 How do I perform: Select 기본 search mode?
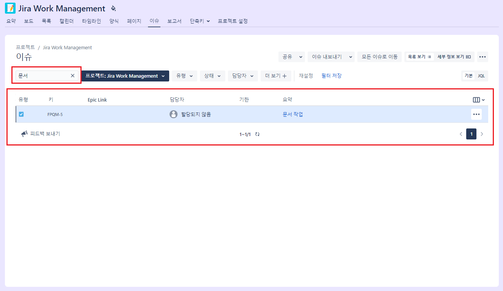(x=469, y=76)
